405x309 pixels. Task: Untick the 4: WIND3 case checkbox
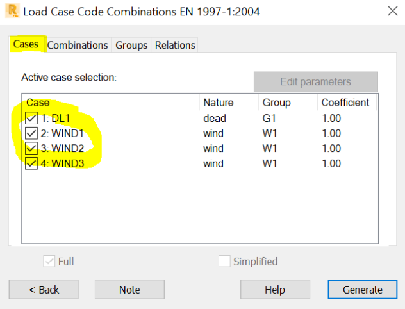coord(31,164)
